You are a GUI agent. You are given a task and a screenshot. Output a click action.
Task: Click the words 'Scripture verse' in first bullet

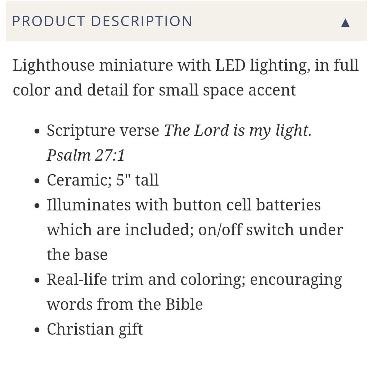click(x=103, y=131)
